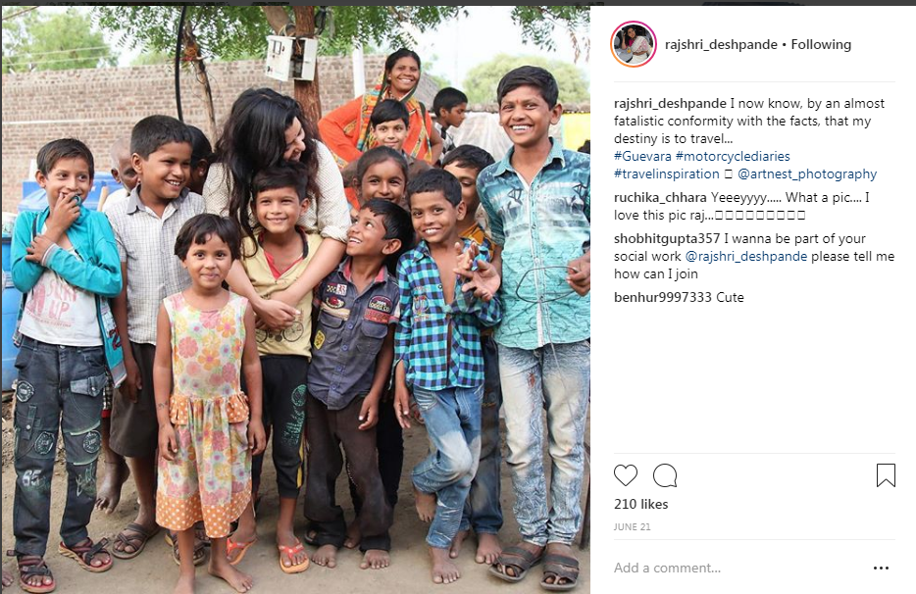Open comments via the speech bubble icon

665,475
